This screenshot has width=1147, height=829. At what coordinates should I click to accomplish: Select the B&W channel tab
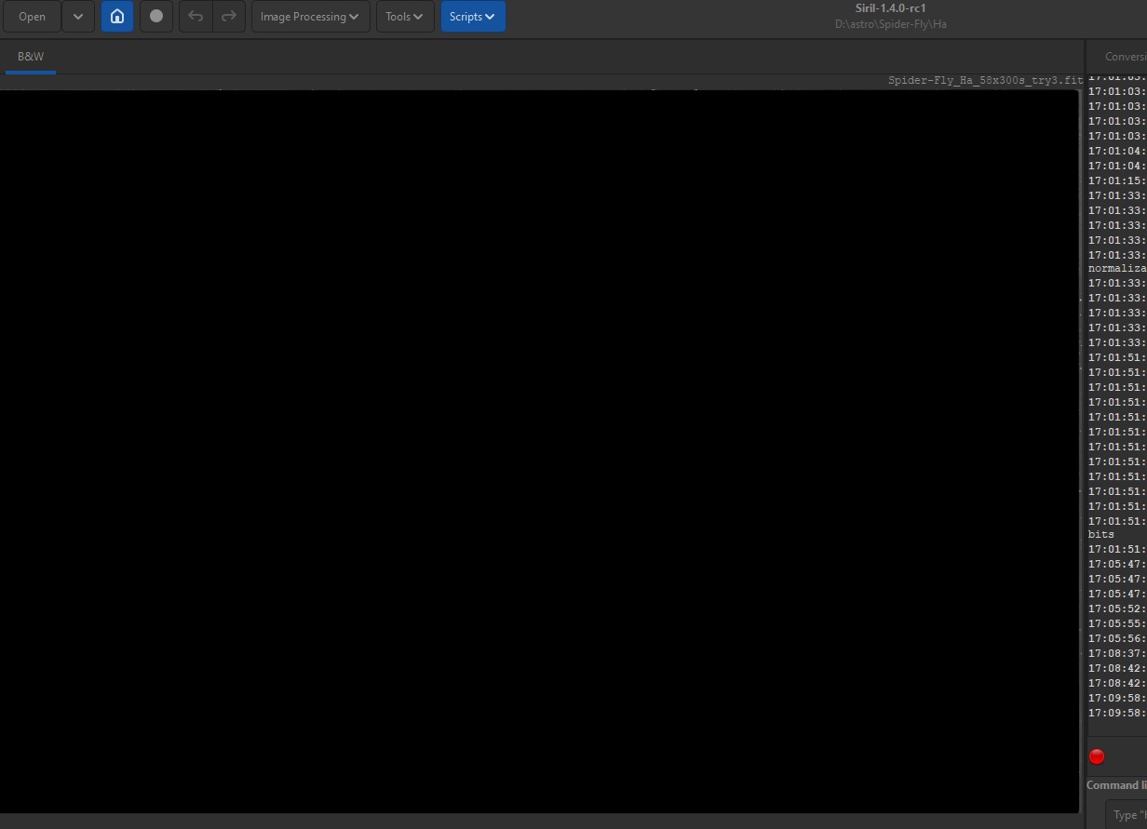coord(31,57)
